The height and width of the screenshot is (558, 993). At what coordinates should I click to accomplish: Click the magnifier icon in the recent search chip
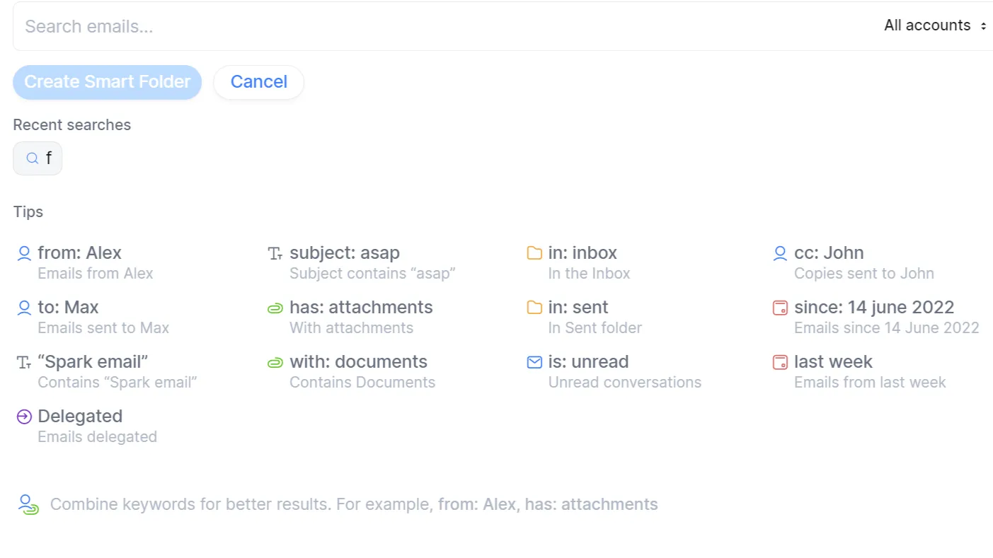32,158
